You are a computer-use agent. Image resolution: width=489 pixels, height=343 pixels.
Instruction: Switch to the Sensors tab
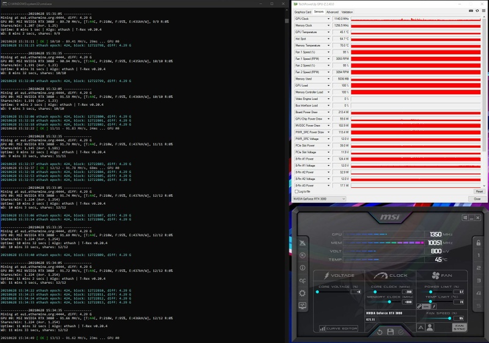point(318,12)
